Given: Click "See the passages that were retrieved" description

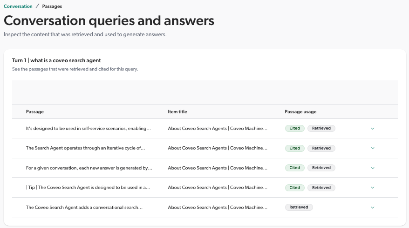Looking at the screenshot, I should (75, 69).
